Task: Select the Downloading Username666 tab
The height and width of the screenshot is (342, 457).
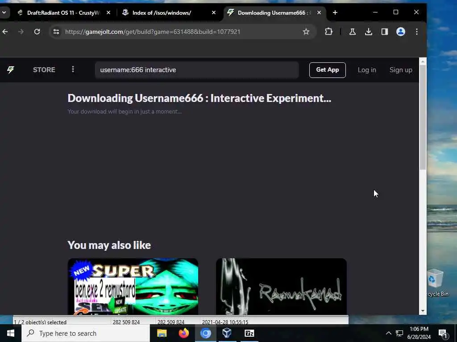Action: (x=274, y=12)
